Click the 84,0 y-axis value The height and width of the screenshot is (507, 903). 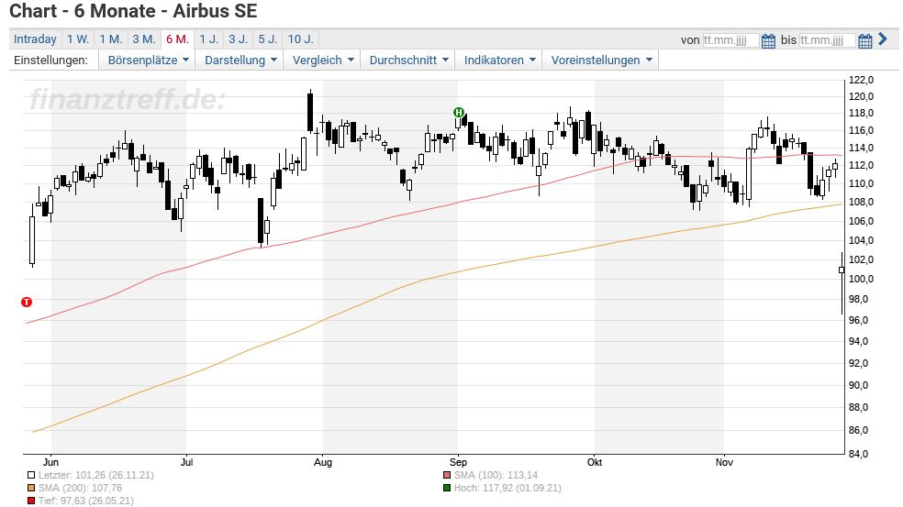(861, 454)
